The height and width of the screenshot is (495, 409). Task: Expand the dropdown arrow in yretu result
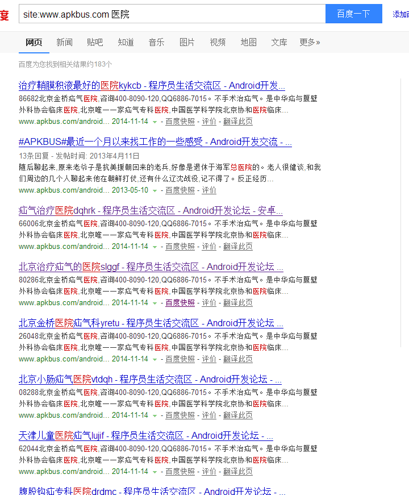pos(155,359)
